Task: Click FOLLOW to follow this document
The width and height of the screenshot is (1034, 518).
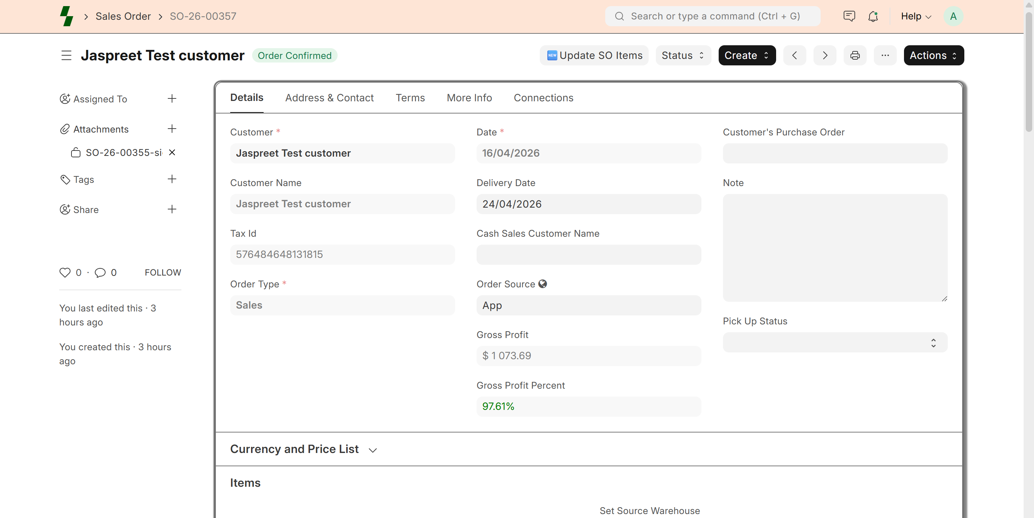Action: [x=163, y=273]
